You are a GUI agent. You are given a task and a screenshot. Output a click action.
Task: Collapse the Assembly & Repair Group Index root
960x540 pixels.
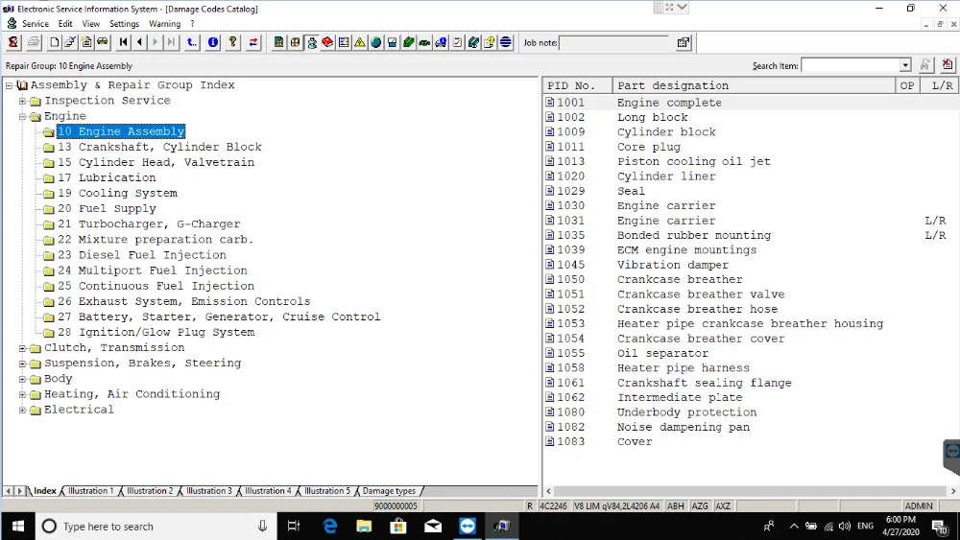10,85
